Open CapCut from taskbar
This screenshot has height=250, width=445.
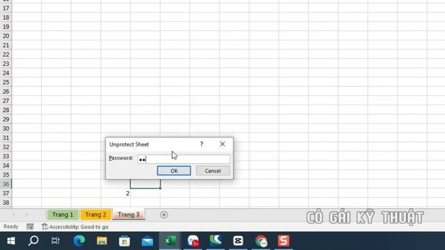(x=238, y=241)
